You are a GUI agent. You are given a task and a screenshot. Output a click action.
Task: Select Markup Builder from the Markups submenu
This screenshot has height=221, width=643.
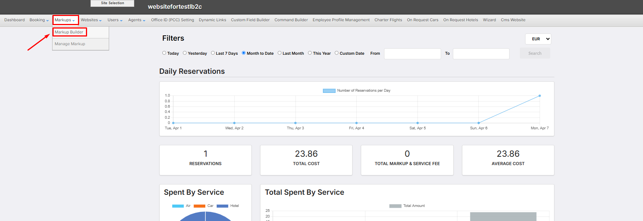(x=69, y=32)
